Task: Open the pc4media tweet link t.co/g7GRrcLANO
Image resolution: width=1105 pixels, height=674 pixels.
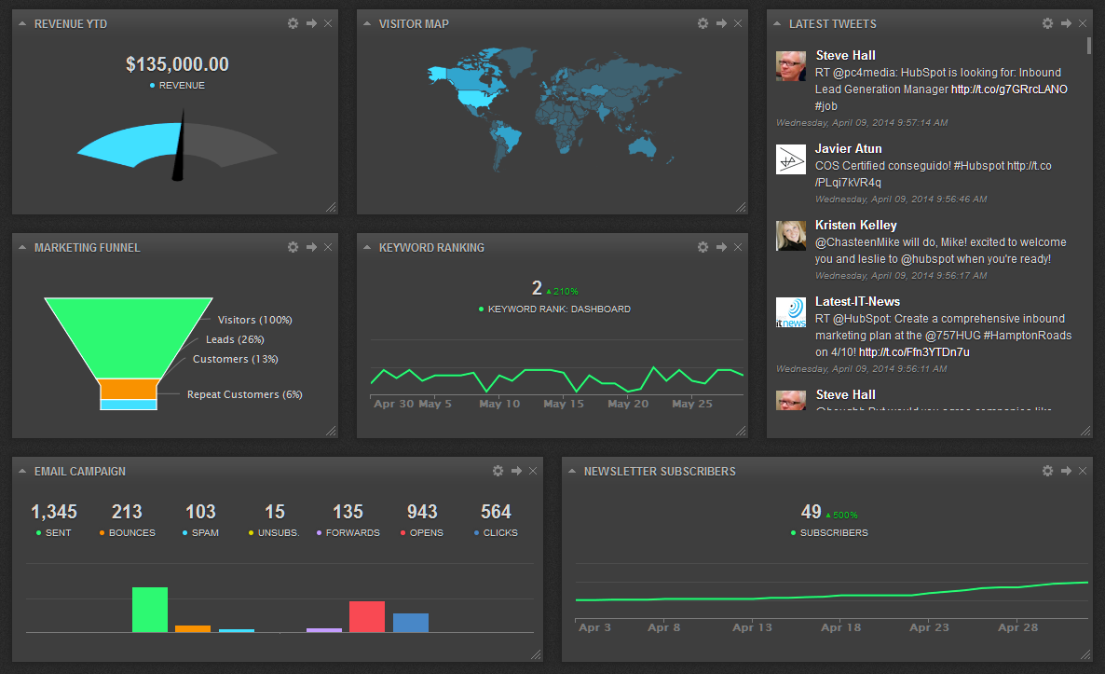Action: point(1009,89)
